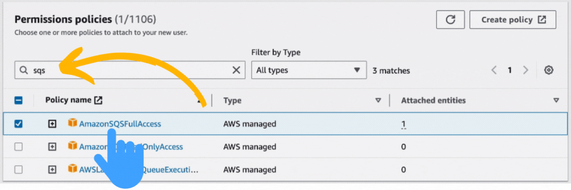Click the Create policy button

coord(513,20)
